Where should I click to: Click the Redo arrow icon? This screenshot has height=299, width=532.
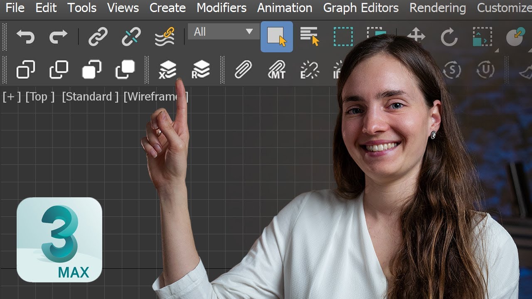58,37
